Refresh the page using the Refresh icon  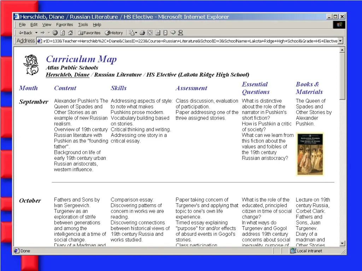(x=63, y=33)
